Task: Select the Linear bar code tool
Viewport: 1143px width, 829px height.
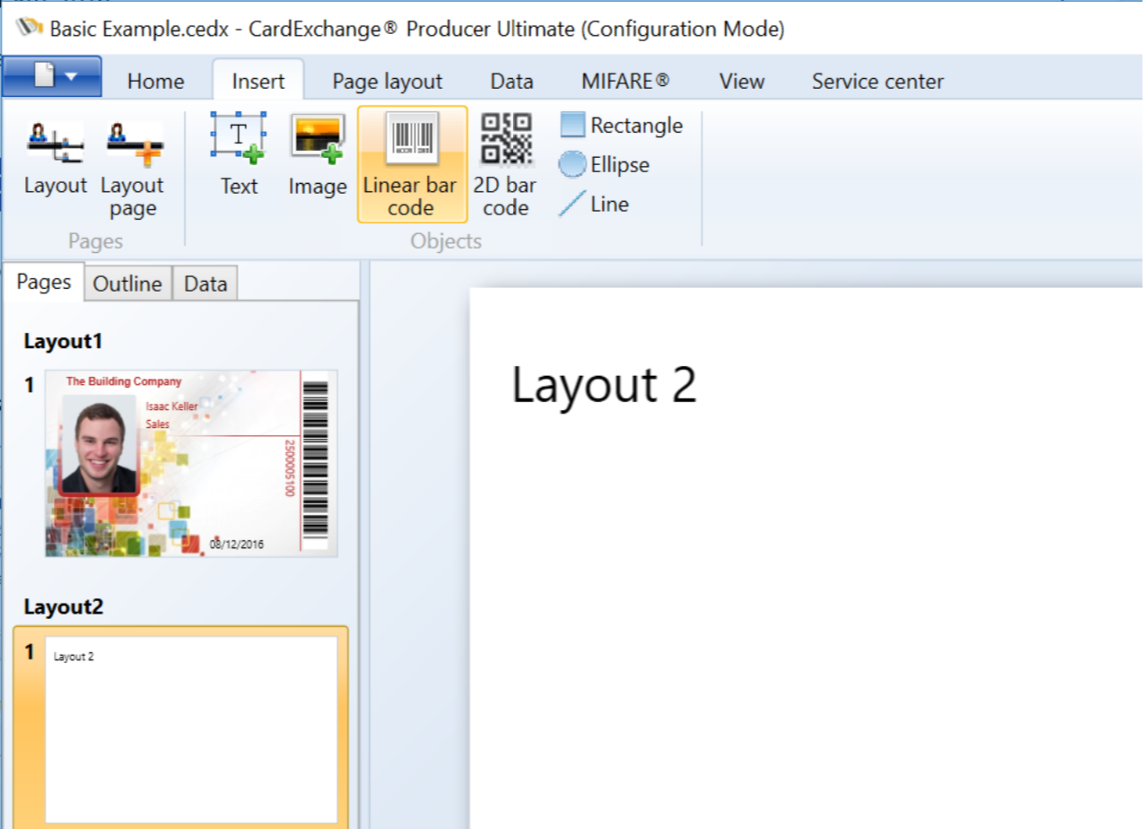Action: pos(411,163)
